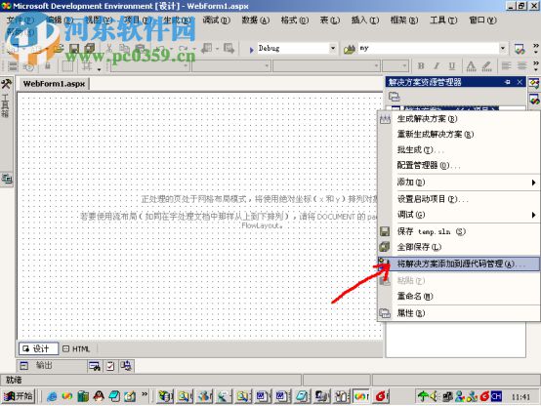Expand more standard toolbar options chevron
Screen dimensions: 541x406
pyautogui.click(x=536, y=48)
